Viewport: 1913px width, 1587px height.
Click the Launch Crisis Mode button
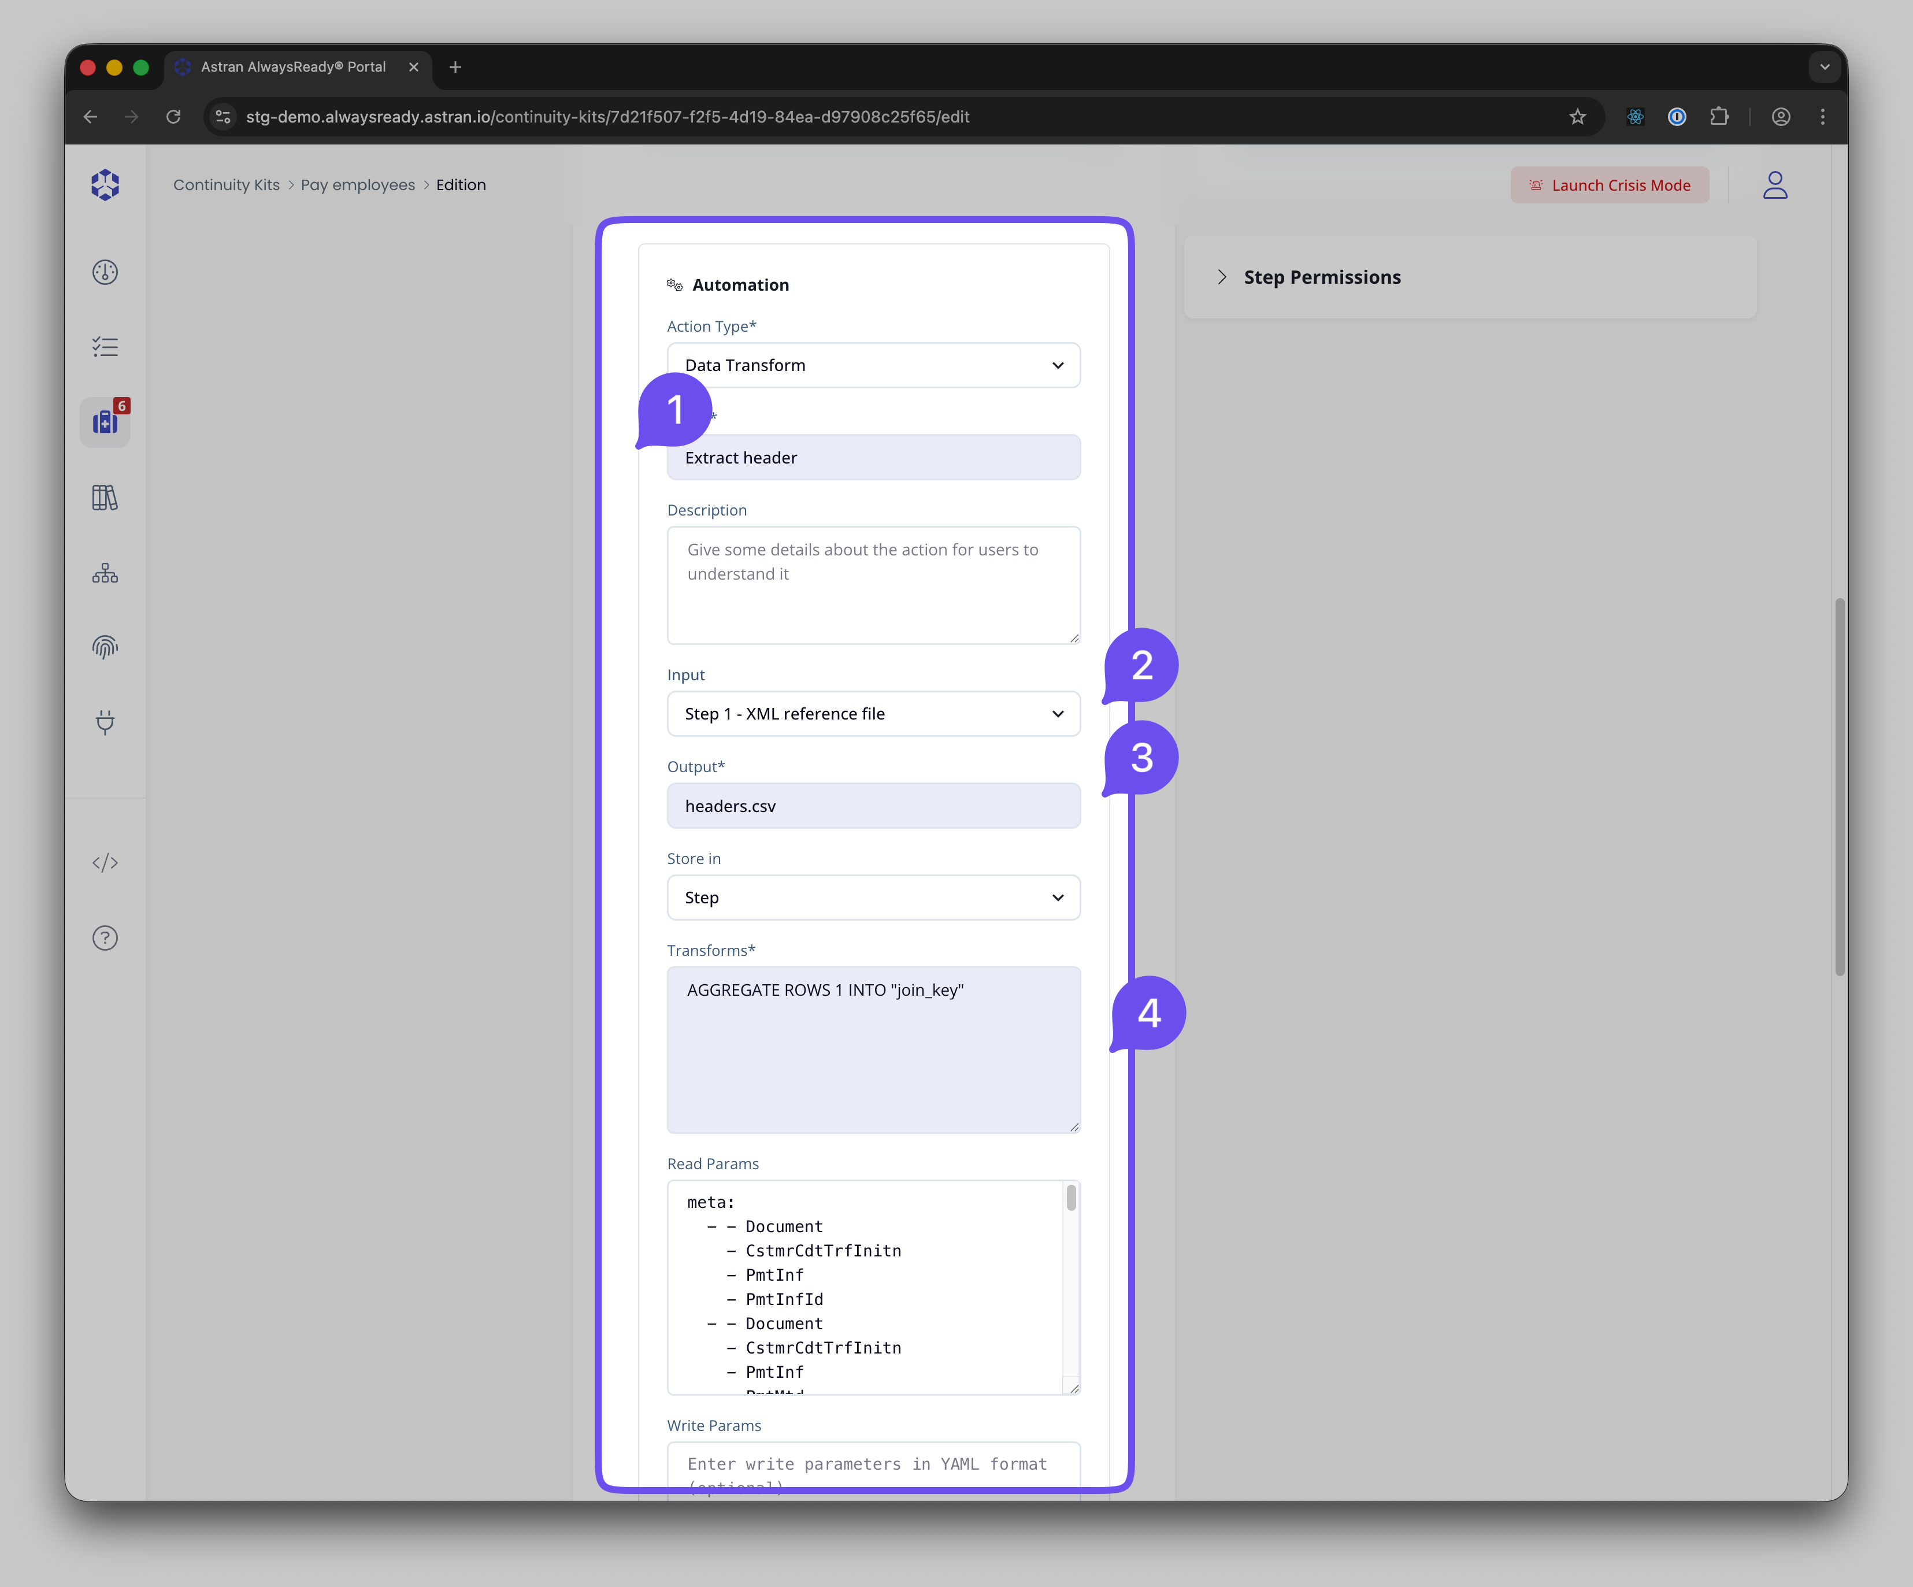coord(1610,185)
